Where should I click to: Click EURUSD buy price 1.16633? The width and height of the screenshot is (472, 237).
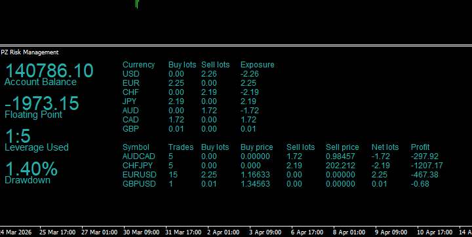[x=255, y=175]
